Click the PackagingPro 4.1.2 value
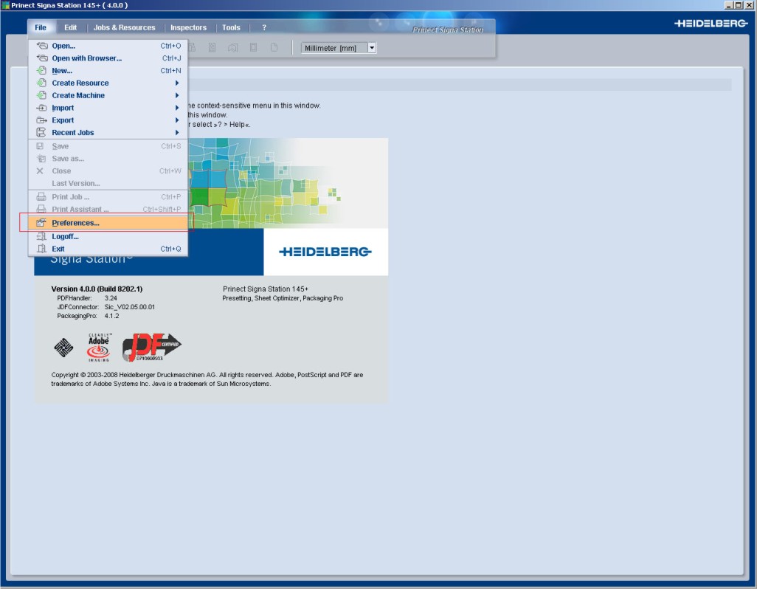Screen dimensions: 757x589 [111, 316]
